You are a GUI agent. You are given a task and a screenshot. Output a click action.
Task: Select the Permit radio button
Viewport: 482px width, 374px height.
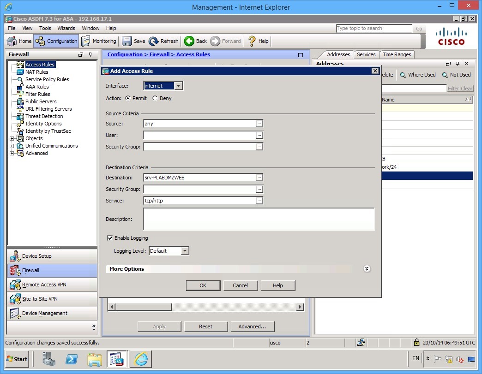(x=127, y=98)
